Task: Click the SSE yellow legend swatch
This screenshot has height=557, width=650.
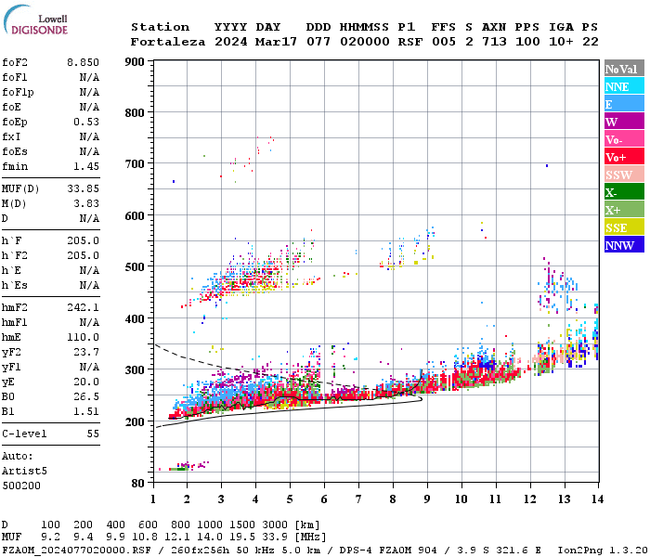Action: (x=624, y=227)
